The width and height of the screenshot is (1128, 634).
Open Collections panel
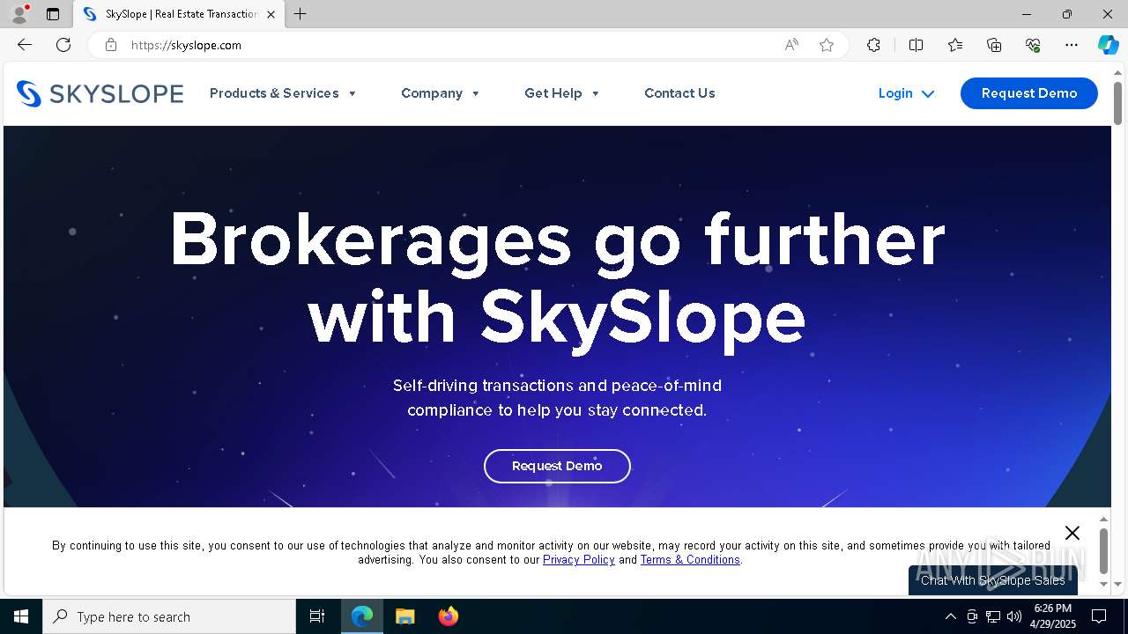[x=994, y=45]
